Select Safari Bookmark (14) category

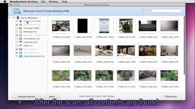point(34,56)
